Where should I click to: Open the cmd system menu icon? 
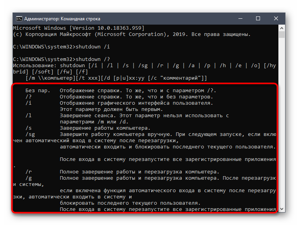pos(19,19)
